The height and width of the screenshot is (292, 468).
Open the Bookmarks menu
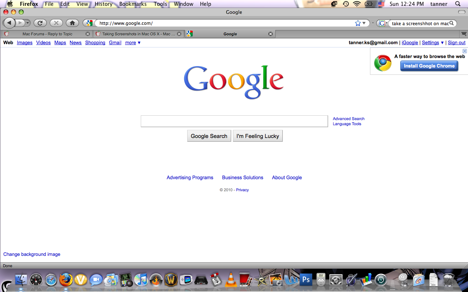click(x=133, y=4)
